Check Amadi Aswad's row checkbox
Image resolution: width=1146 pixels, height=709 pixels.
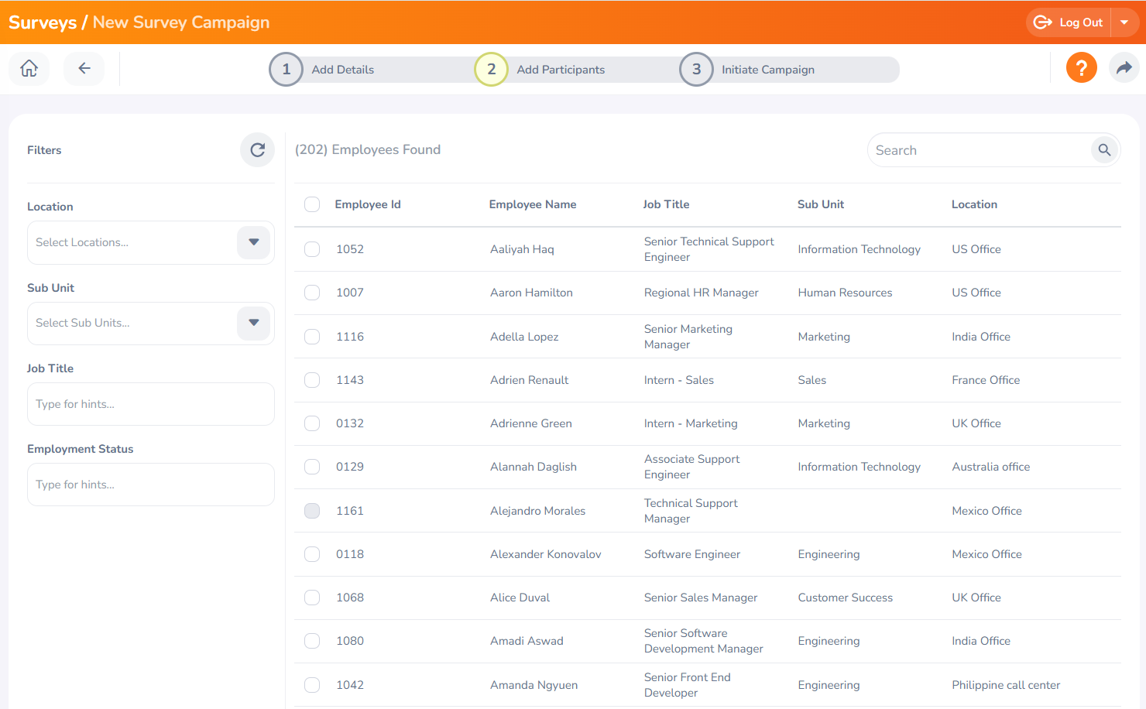coord(312,641)
